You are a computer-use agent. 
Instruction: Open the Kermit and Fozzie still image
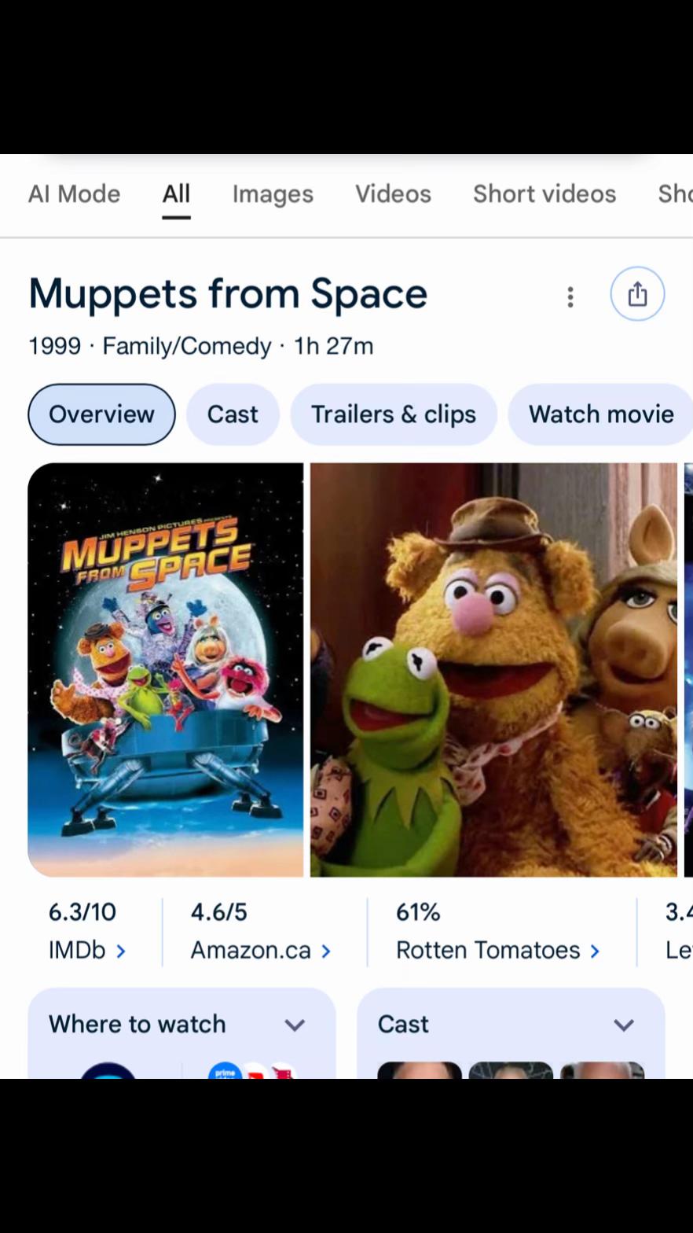tap(493, 670)
